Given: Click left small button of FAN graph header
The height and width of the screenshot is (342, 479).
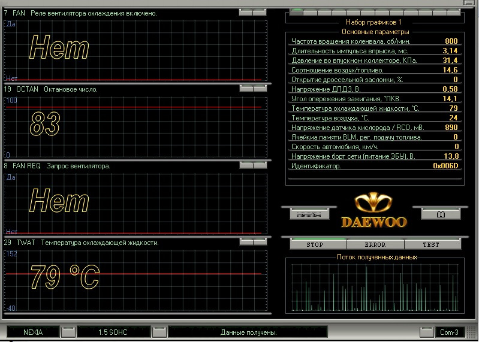Looking at the screenshot, I should tap(246, 13).
